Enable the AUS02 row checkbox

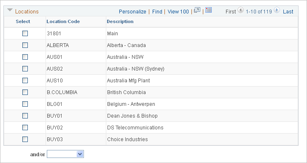tap(25, 69)
